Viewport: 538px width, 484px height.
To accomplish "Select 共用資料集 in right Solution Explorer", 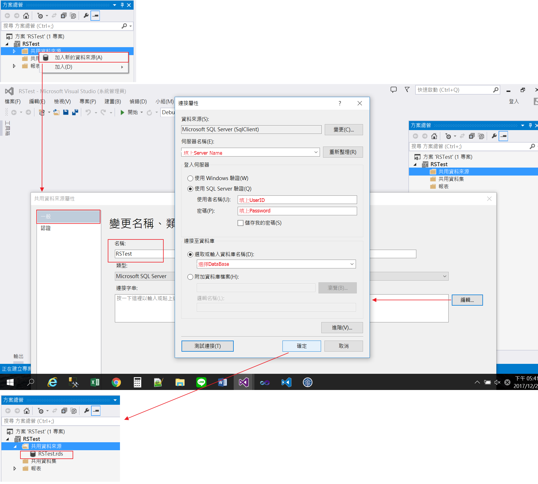I will [x=451, y=179].
